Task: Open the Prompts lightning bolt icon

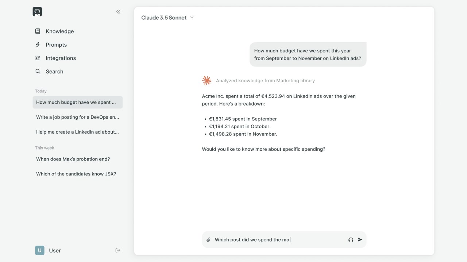Action: 38,45
